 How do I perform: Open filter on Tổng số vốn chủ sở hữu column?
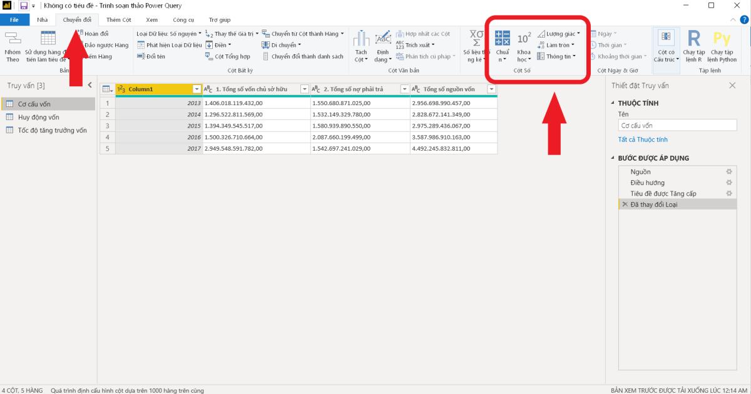(x=305, y=89)
